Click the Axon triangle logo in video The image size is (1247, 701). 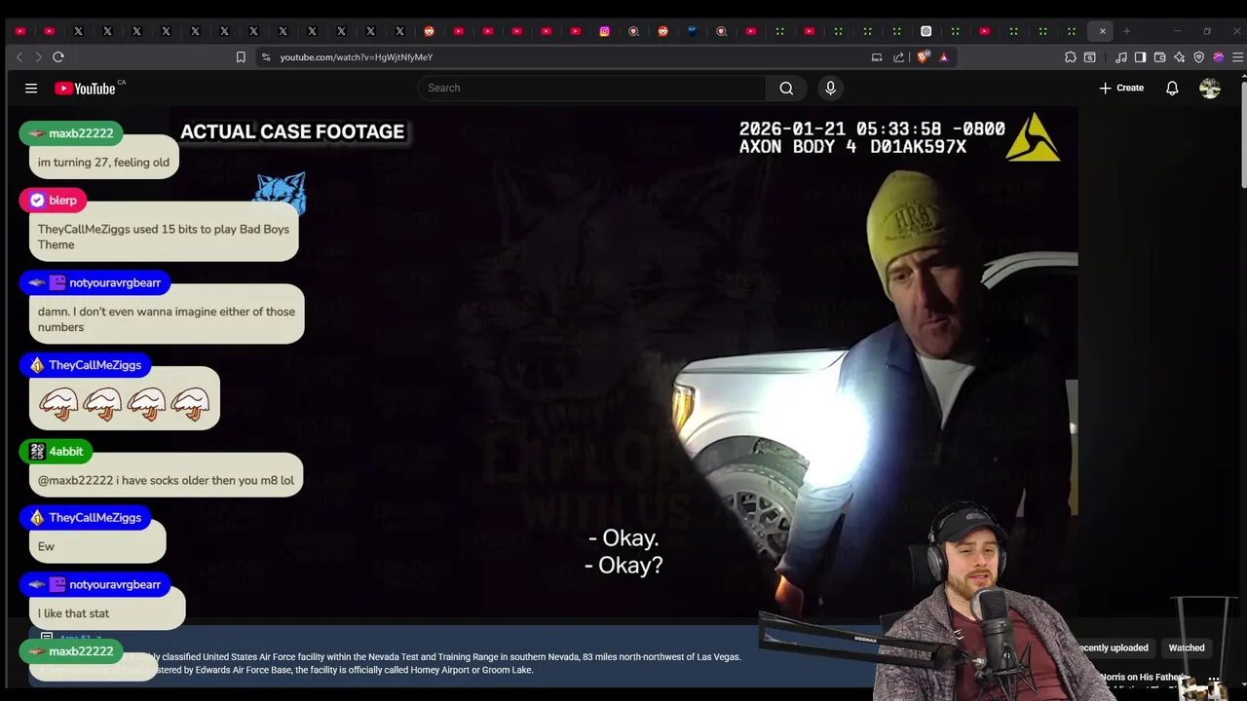point(1033,137)
